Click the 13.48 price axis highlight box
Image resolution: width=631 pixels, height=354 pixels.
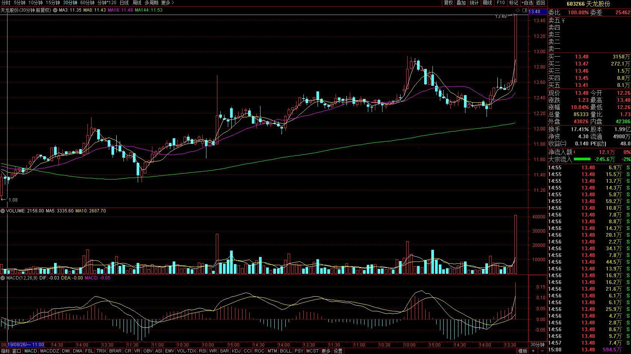pyautogui.click(x=538, y=12)
